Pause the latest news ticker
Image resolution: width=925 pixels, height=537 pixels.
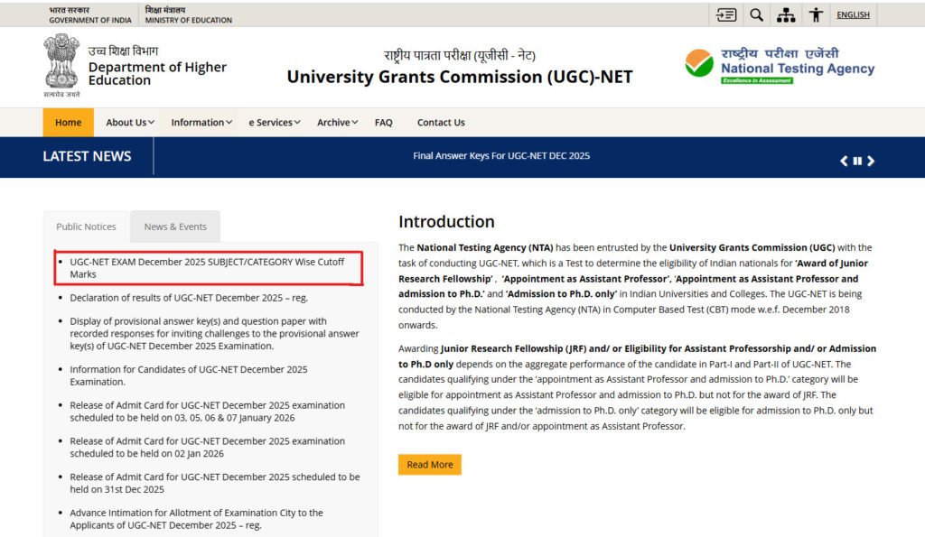857,161
